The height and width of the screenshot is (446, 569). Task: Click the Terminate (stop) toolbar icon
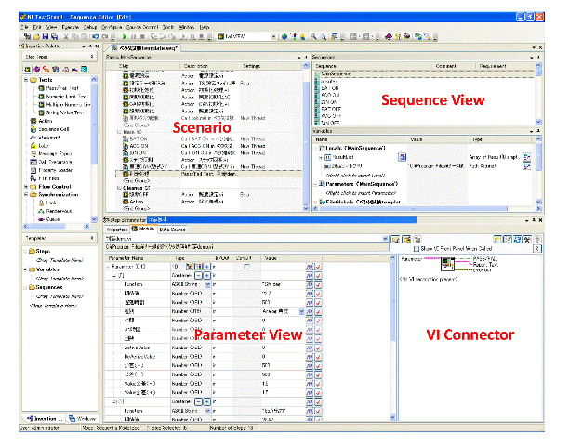point(142,36)
